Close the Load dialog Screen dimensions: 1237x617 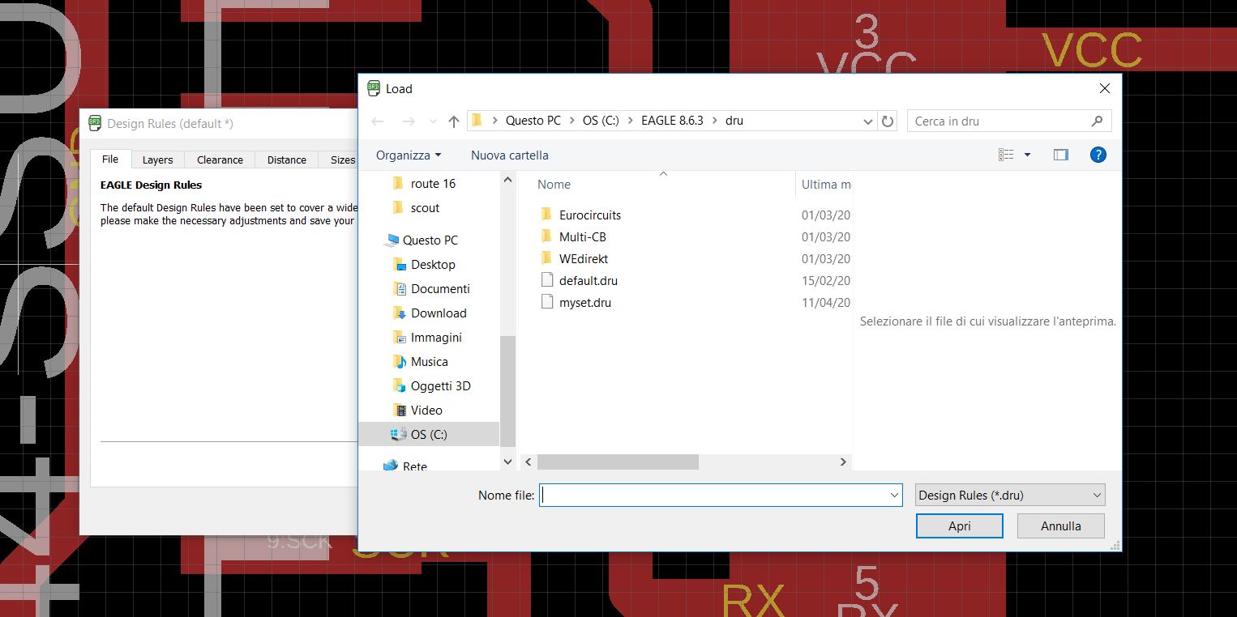point(1104,88)
